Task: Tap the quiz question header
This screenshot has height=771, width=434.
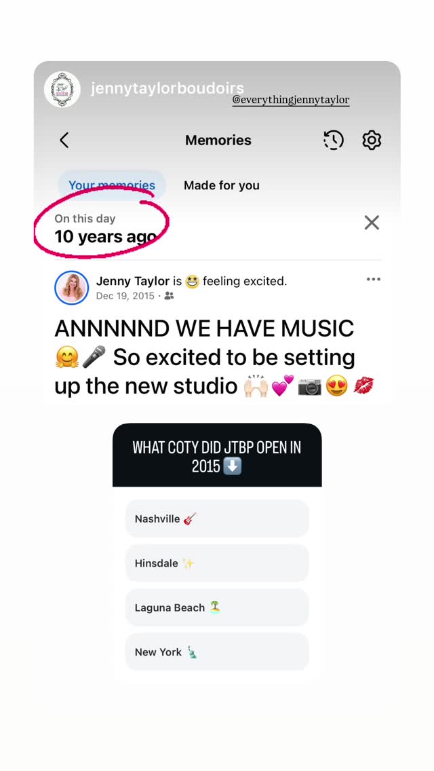Action: (217, 455)
